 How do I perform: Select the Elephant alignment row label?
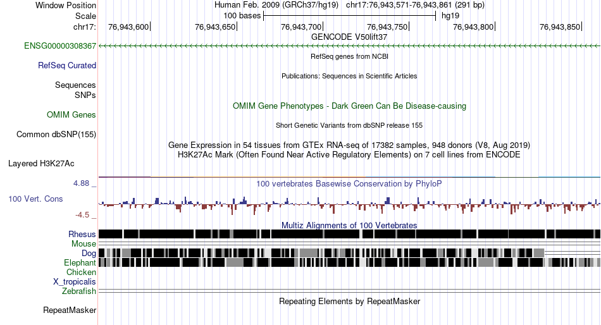pos(80,263)
